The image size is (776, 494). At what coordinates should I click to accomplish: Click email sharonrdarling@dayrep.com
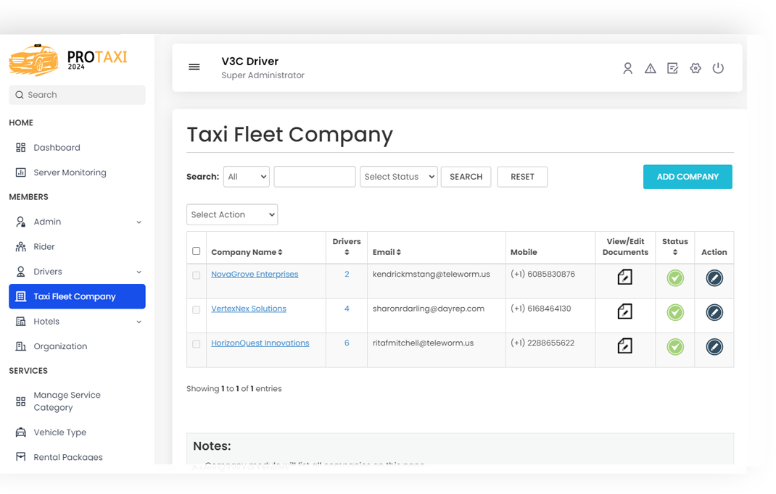[428, 309]
